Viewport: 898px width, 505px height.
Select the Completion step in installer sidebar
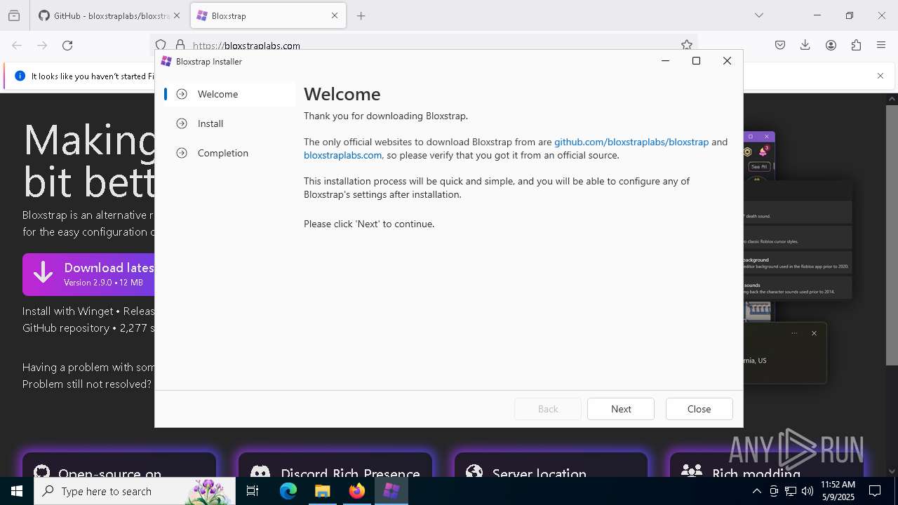click(229, 153)
